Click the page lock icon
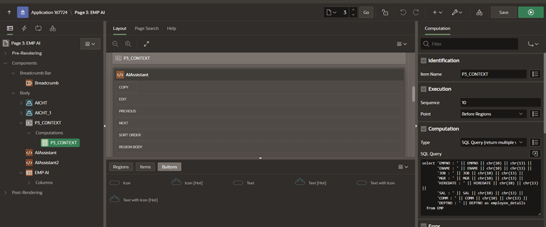Image resolution: width=546 pixels, height=227 pixels. click(385, 12)
